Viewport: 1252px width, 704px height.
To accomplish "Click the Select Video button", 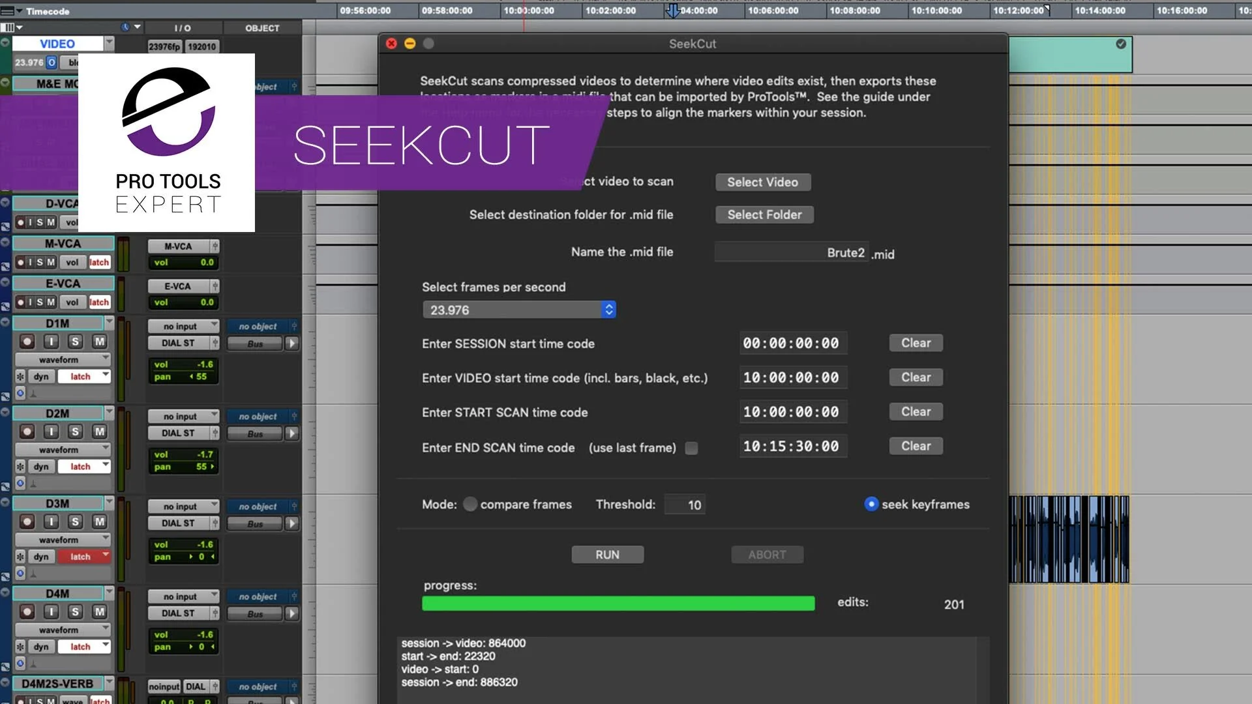I will pyautogui.click(x=763, y=182).
